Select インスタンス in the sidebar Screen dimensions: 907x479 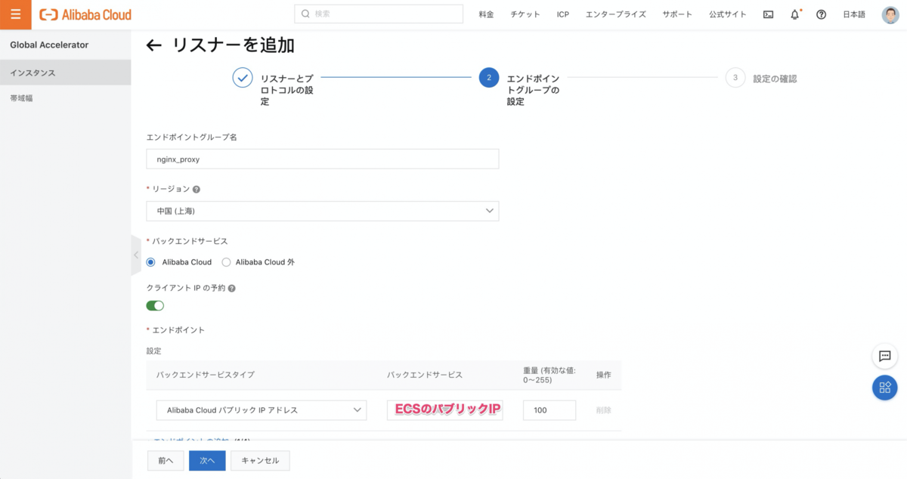[x=65, y=73]
